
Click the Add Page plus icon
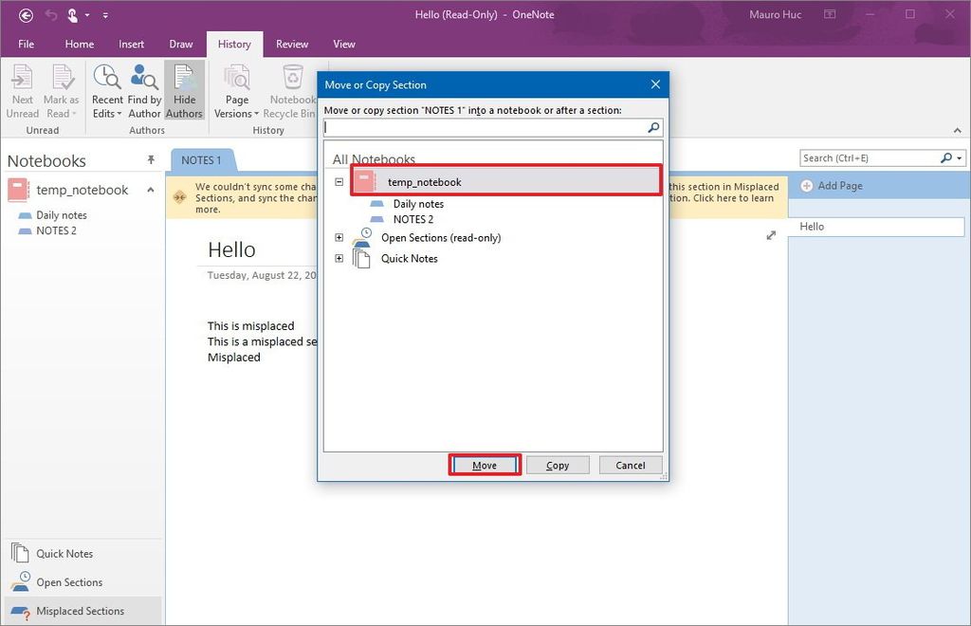pyautogui.click(x=806, y=186)
